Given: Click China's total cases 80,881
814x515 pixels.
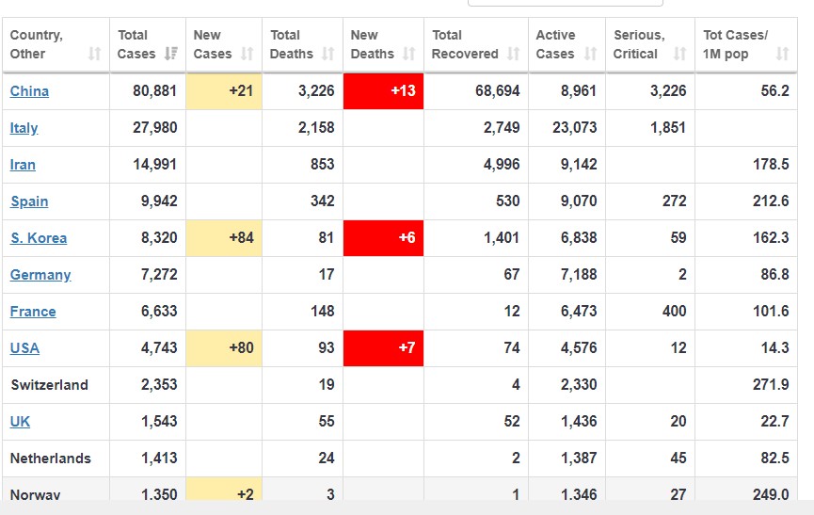Looking at the screenshot, I should (x=154, y=90).
